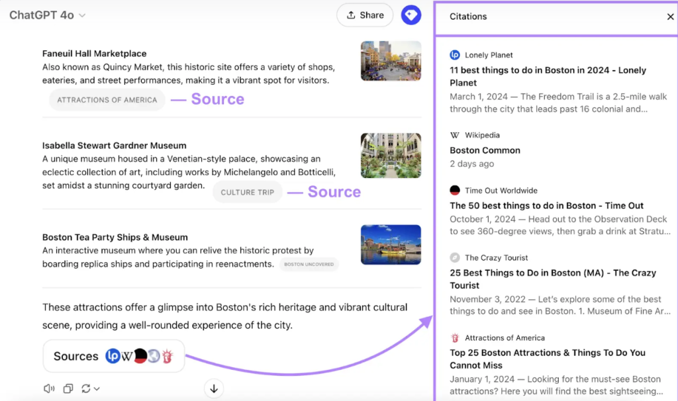
Task: Open the 11 best things Lonely Planet article
Action: [x=548, y=77]
